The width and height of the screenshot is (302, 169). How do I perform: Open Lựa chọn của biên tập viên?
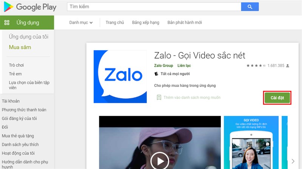pos(29,85)
